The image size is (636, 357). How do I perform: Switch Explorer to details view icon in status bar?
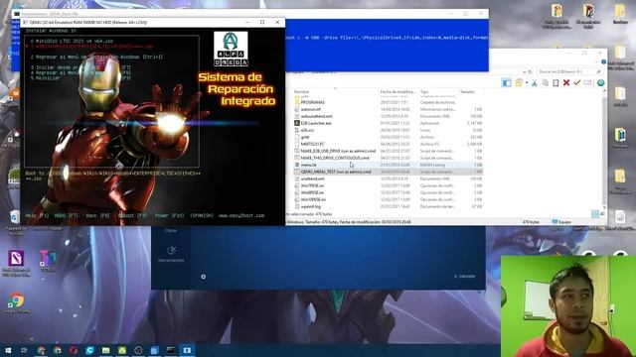tap(595, 214)
